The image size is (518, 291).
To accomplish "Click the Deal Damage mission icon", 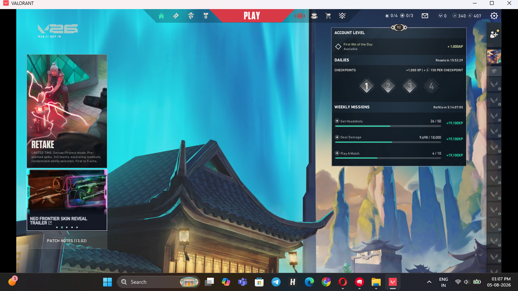I will [337, 137].
